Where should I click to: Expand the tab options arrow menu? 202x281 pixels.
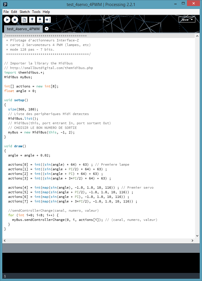click(x=47, y=29)
